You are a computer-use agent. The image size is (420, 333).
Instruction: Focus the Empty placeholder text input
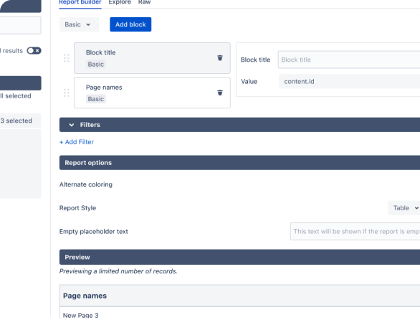tap(355, 231)
